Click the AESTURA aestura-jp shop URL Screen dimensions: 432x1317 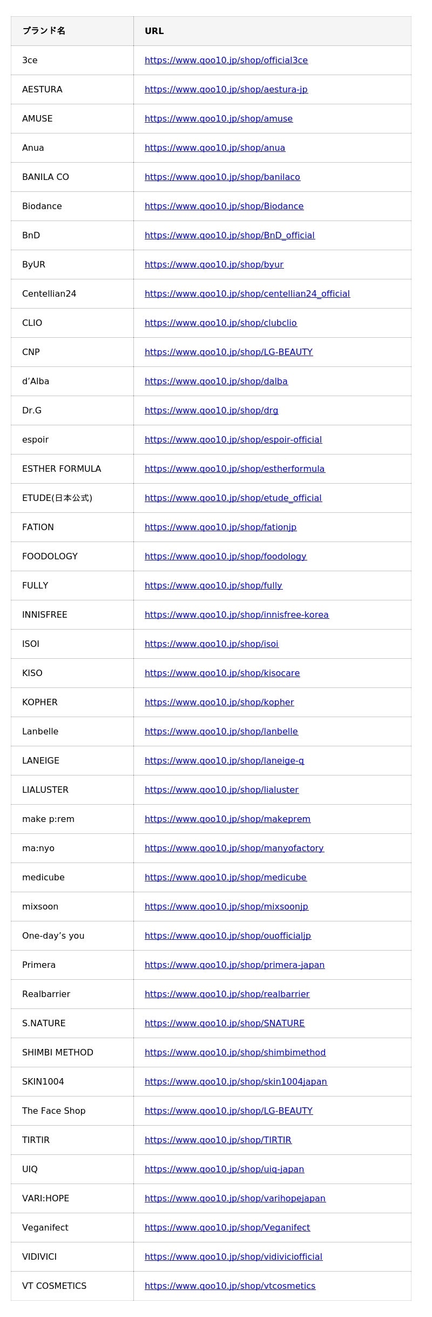(x=226, y=90)
